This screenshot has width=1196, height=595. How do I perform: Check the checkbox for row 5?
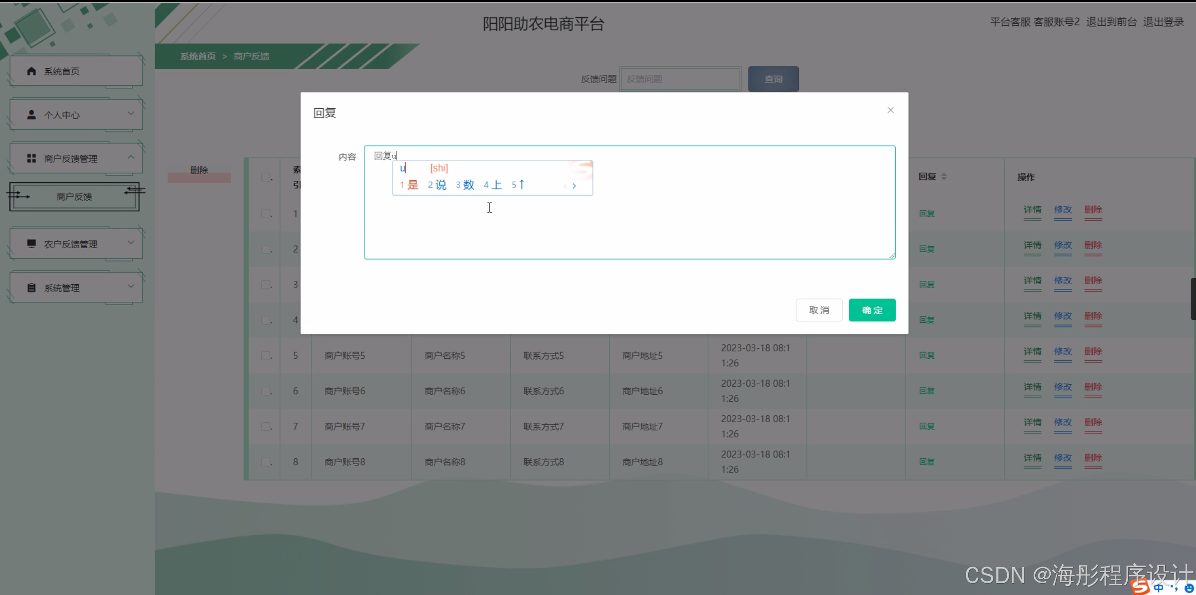click(x=266, y=355)
